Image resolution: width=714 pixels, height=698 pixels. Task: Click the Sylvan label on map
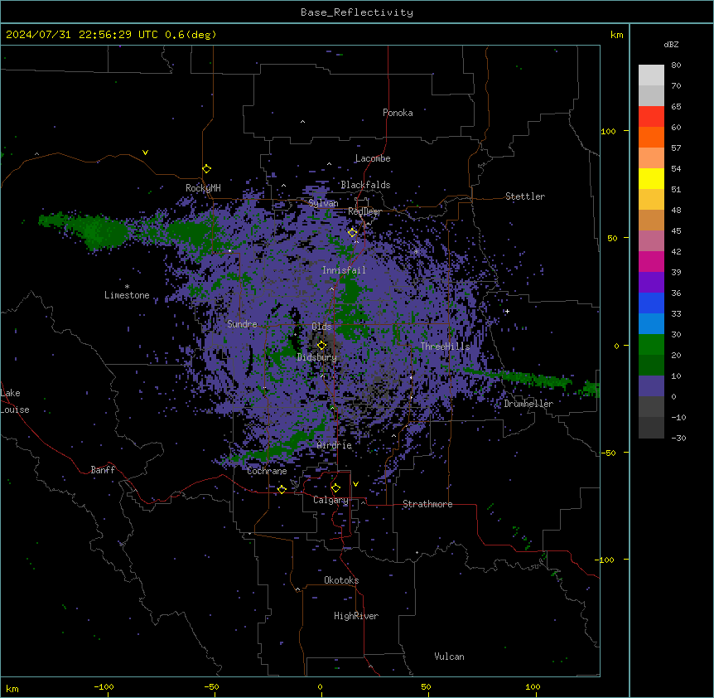[323, 203]
